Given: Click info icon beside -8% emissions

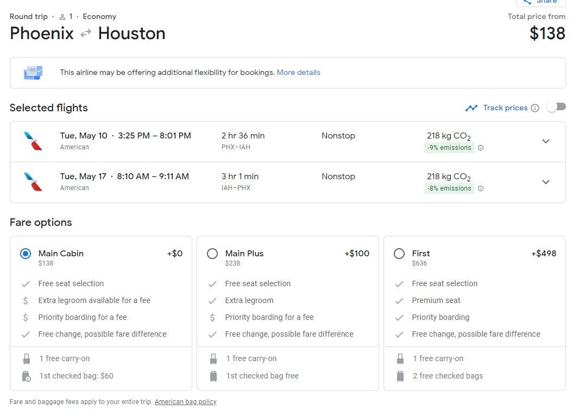Looking at the screenshot, I should [x=481, y=188].
